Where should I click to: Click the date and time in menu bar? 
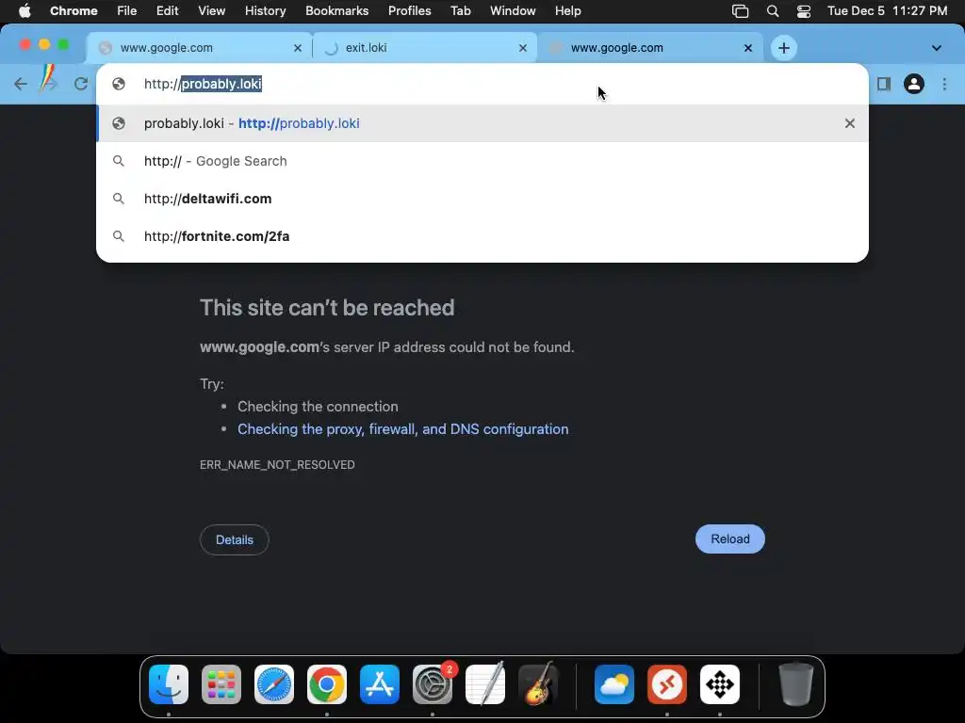(x=887, y=11)
